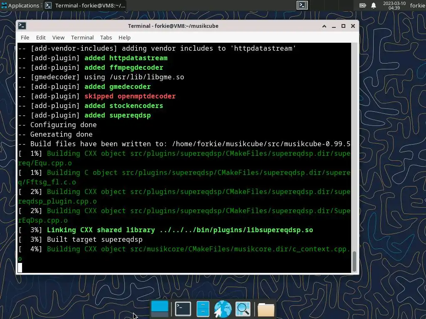This screenshot has height=319, width=426.
Task: Click the terminal cursor block
Action: [x=20, y=268]
